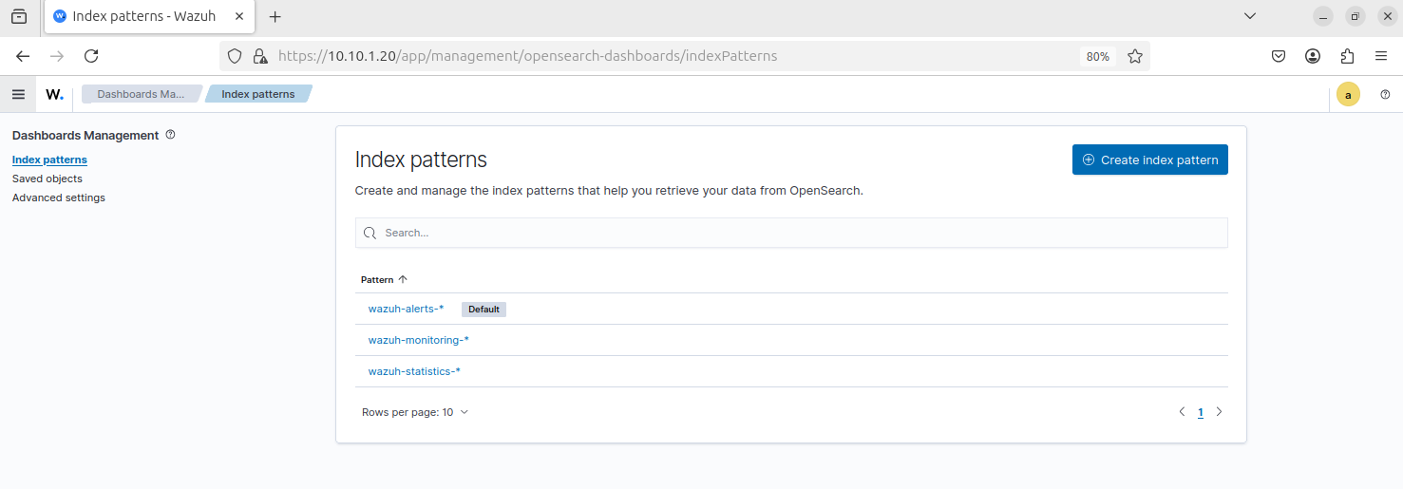The width and height of the screenshot is (1403, 489).
Task: Click Dashboards Management help info icon
Action: (x=170, y=135)
